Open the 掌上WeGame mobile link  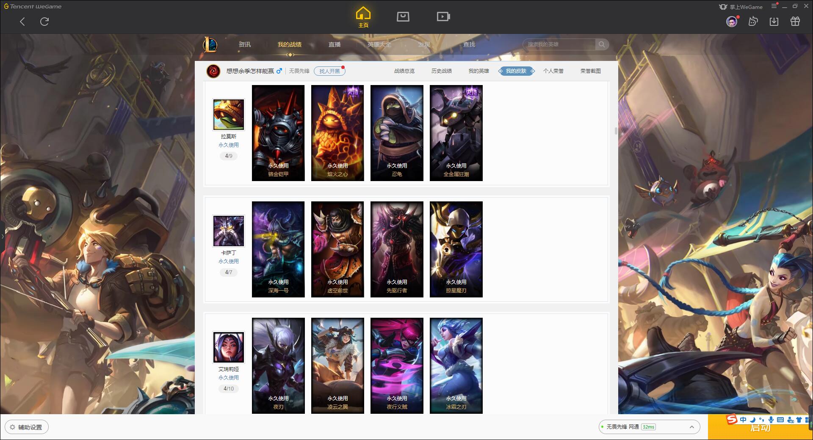tap(741, 7)
